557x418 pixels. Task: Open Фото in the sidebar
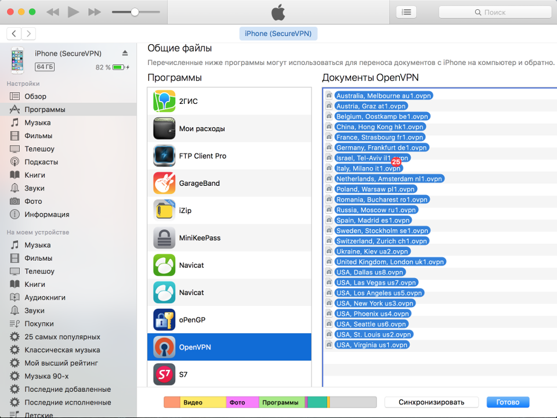coord(68,201)
